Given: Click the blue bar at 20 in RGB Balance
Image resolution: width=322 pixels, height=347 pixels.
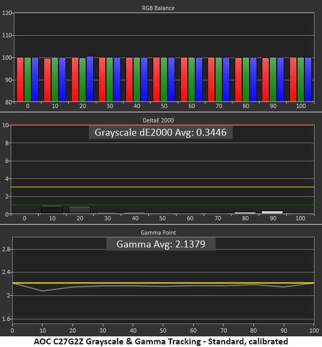Looking at the screenshot, I should coord(90,79).
